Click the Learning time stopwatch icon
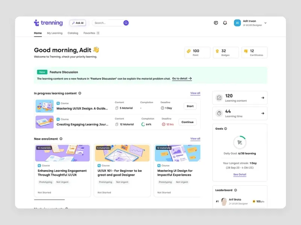This screenshot has width=301, height=225. click(x=219, y=113)
